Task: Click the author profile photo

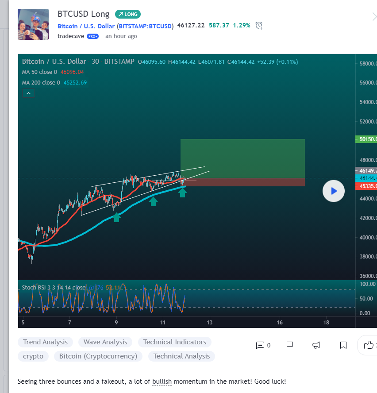Action: [x=33, y=24]
